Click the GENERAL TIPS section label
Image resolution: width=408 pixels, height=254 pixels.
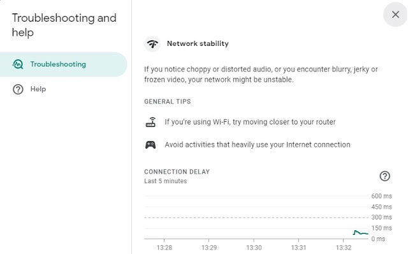(x=168, y=101)
